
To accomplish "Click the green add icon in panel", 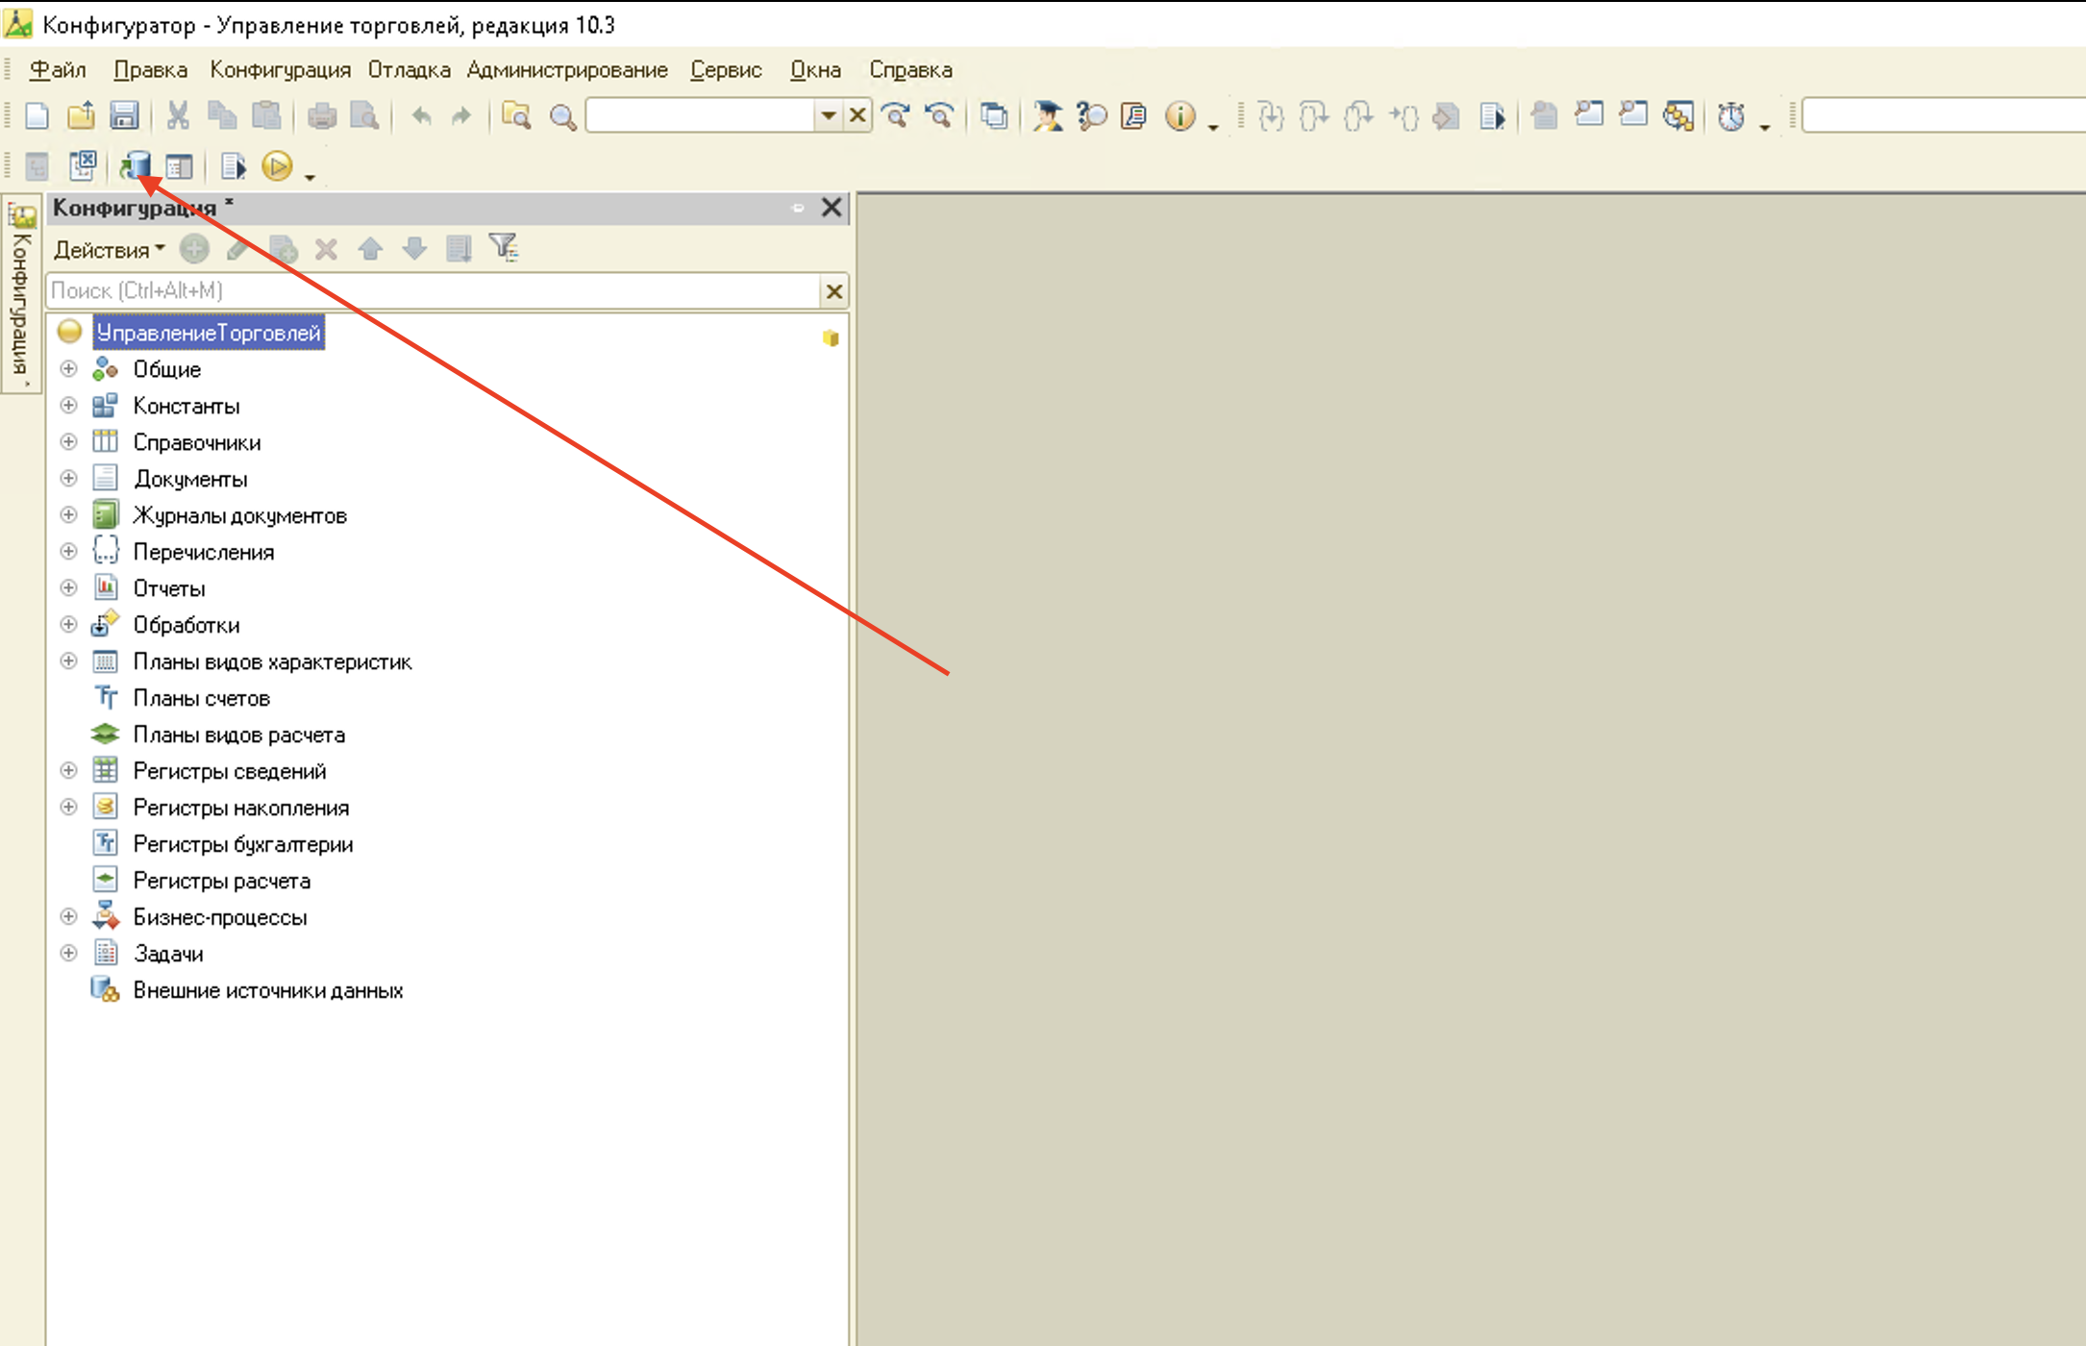I will click(x=194, y=249).
